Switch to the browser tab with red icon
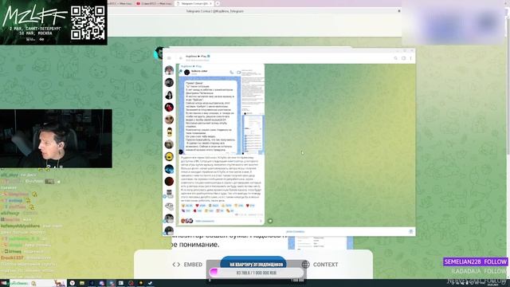This screenshot has height=287, width=510. pyautogui.click(x=154, y=3)
